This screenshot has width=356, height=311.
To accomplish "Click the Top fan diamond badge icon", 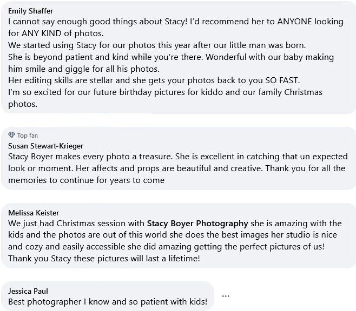I will tap(11, 135).
